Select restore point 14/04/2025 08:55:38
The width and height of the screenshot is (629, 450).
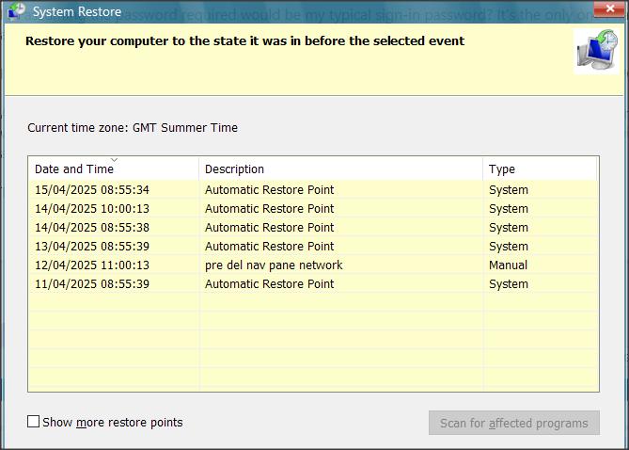tap(313, 228)
